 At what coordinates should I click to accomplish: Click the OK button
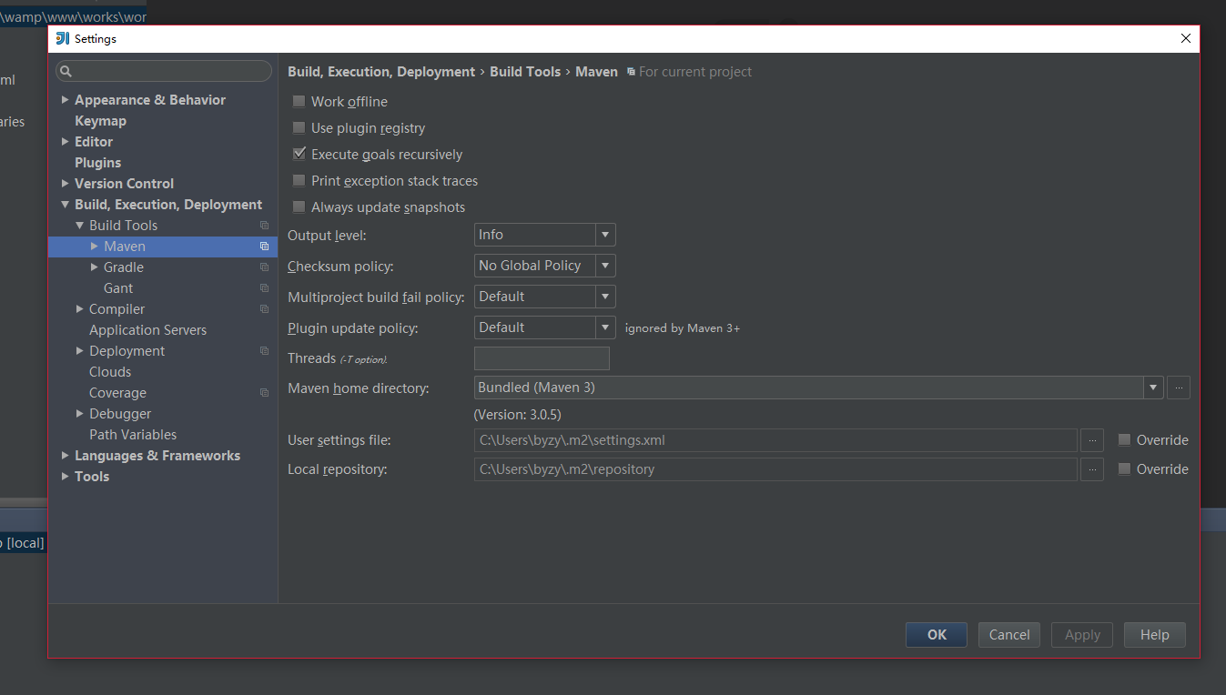coord(937,635)
